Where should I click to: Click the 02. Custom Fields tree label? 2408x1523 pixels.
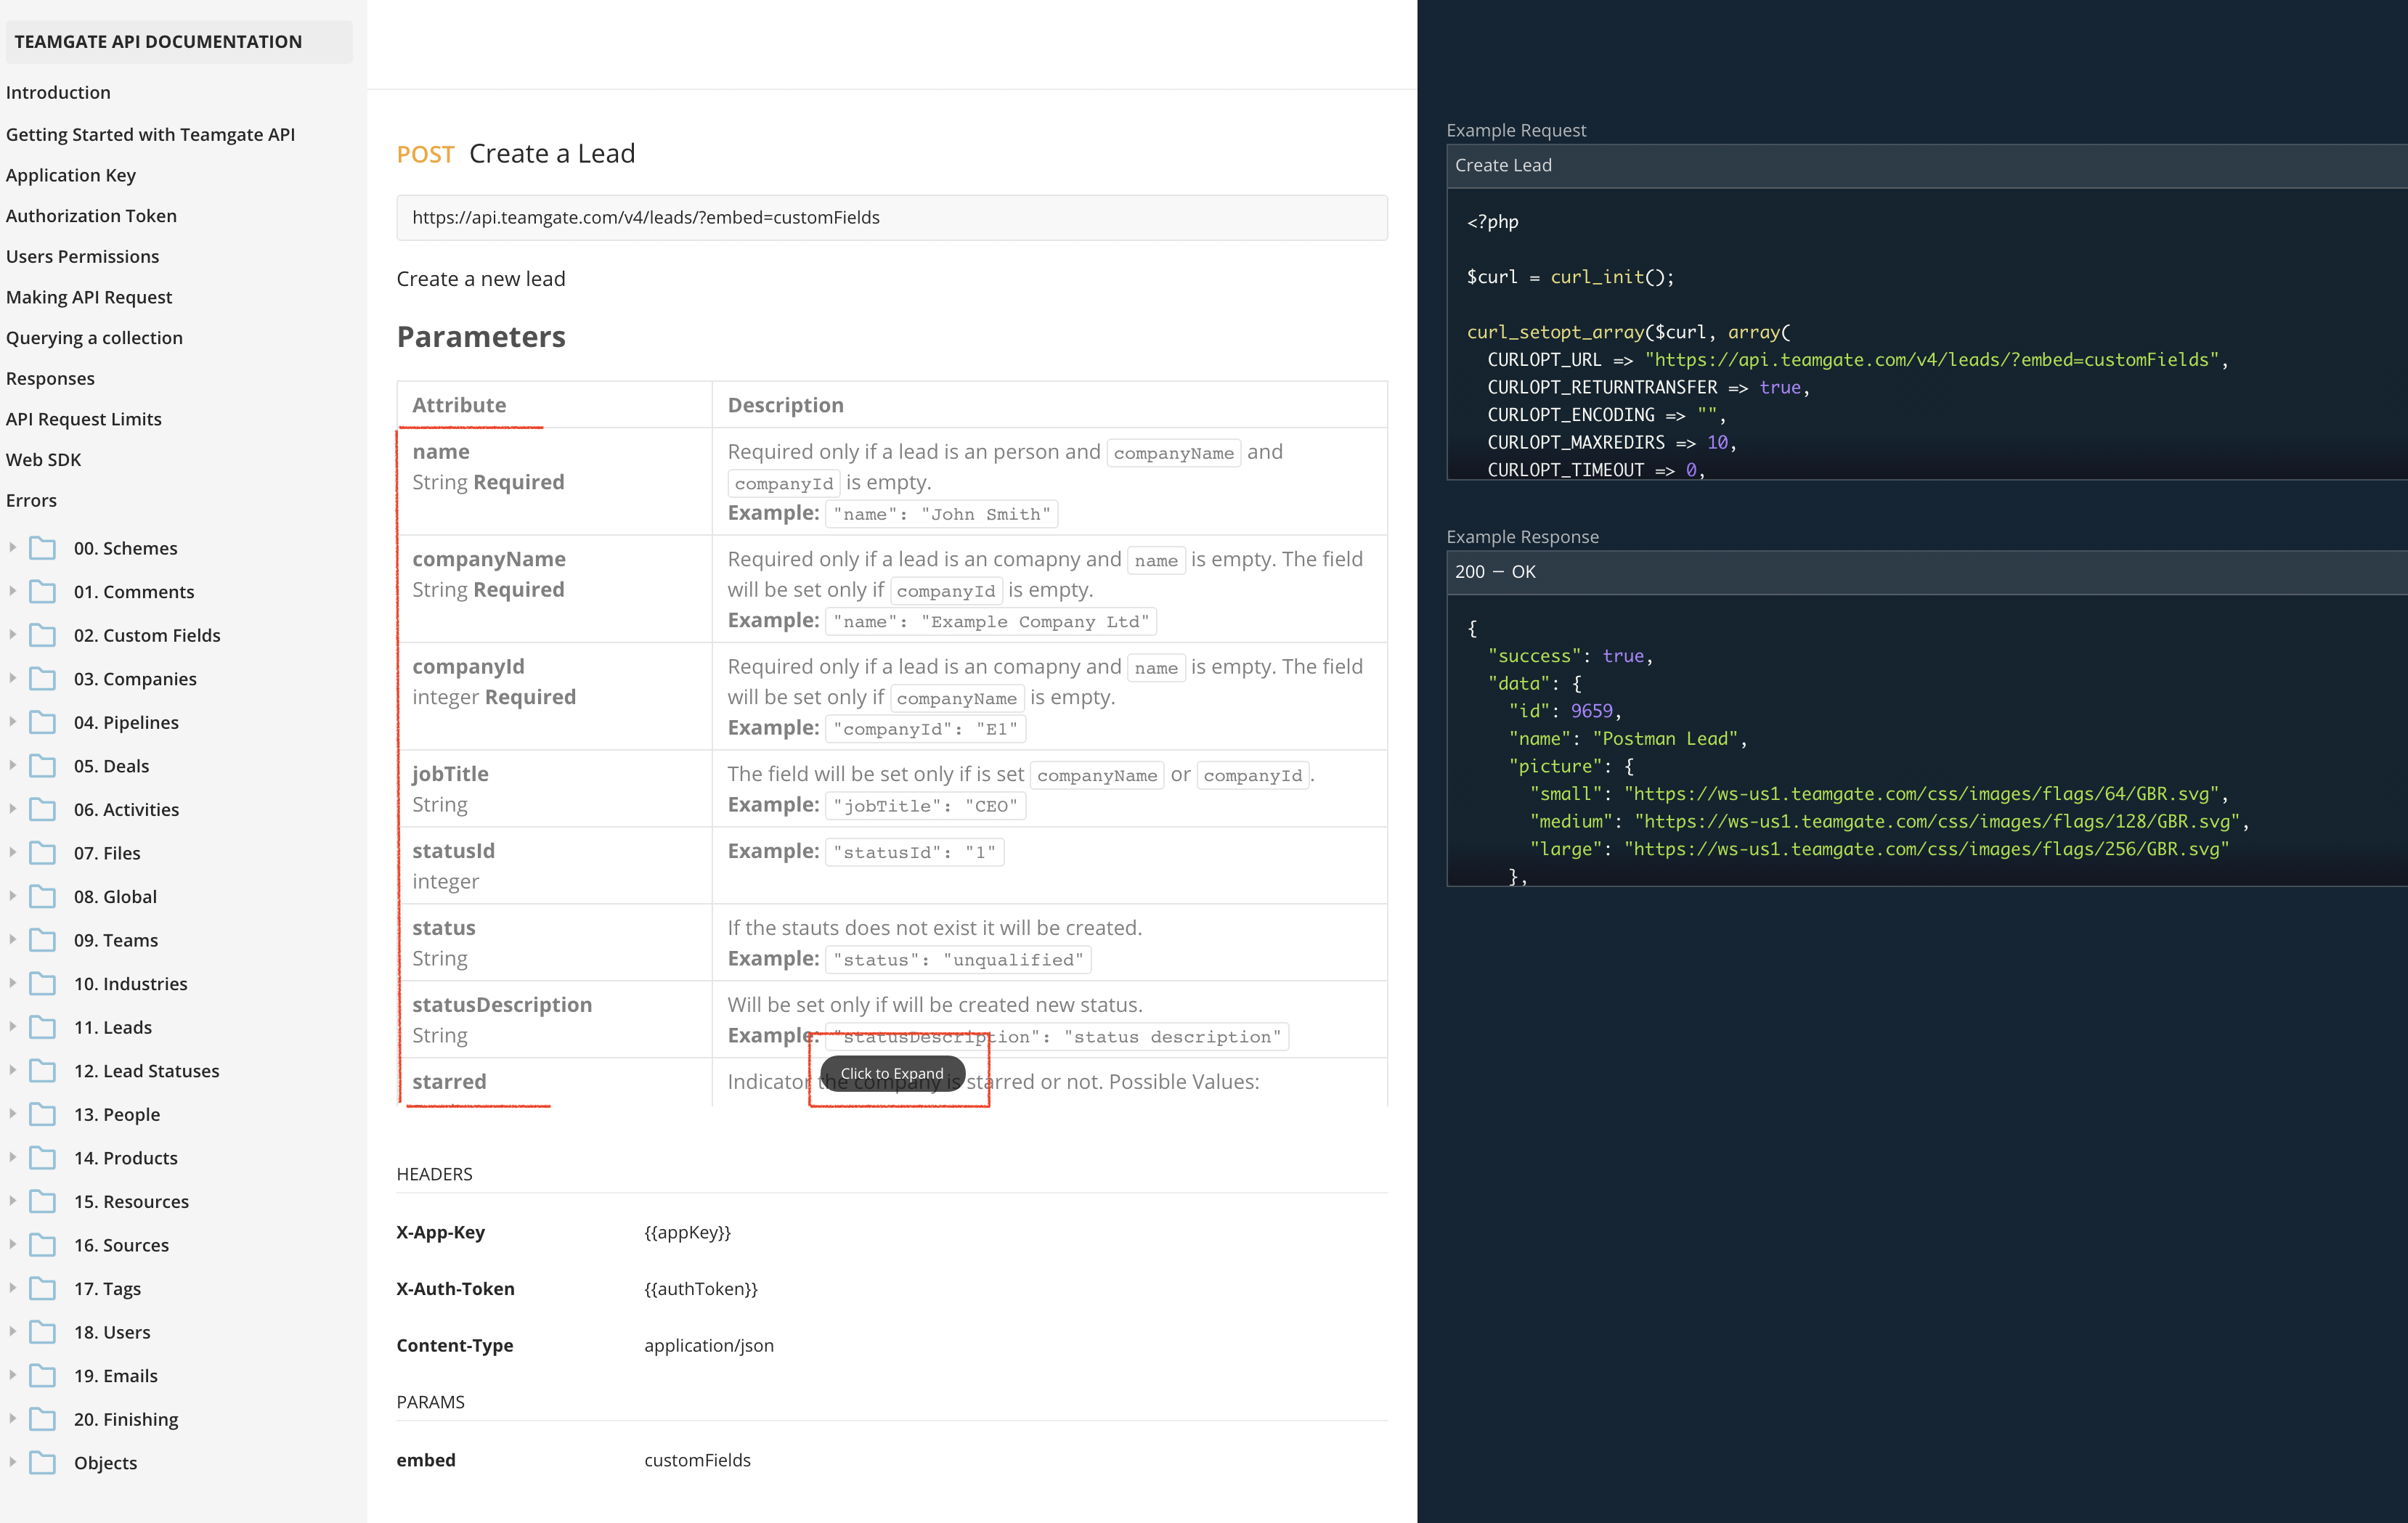tap(147, 634)
